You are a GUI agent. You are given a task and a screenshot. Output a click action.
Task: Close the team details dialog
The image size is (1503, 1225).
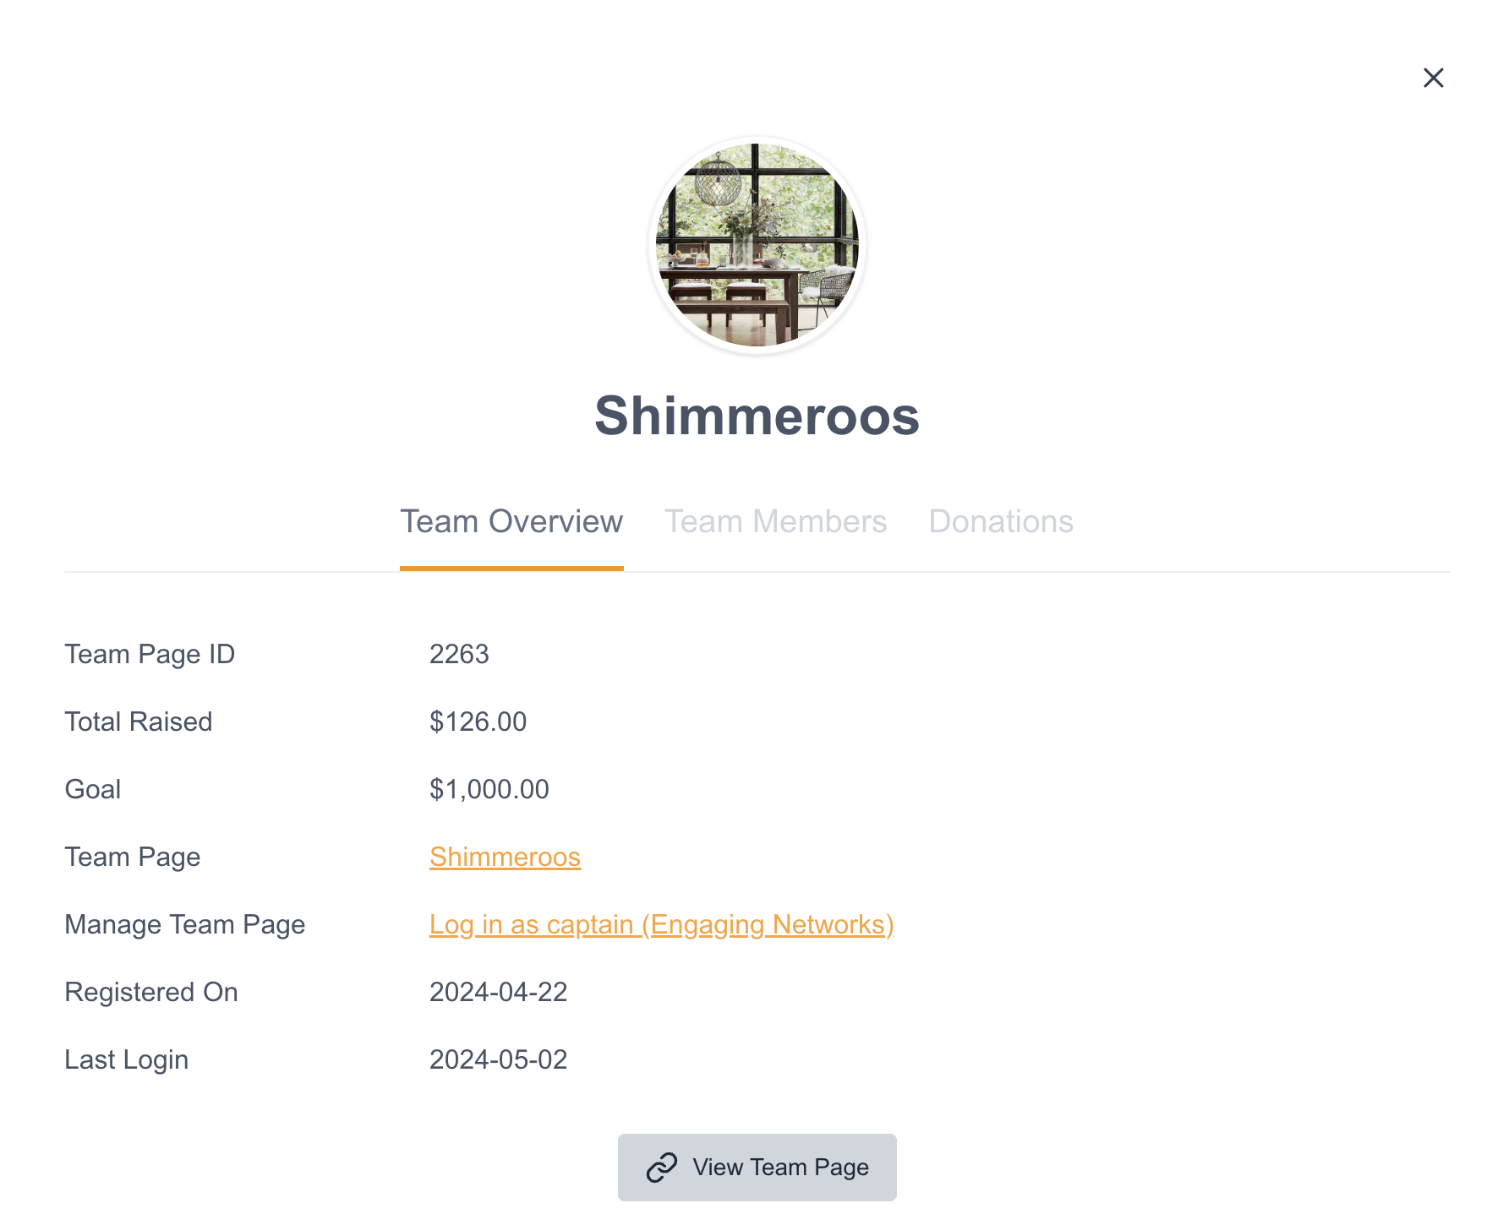pos(1433,78)
